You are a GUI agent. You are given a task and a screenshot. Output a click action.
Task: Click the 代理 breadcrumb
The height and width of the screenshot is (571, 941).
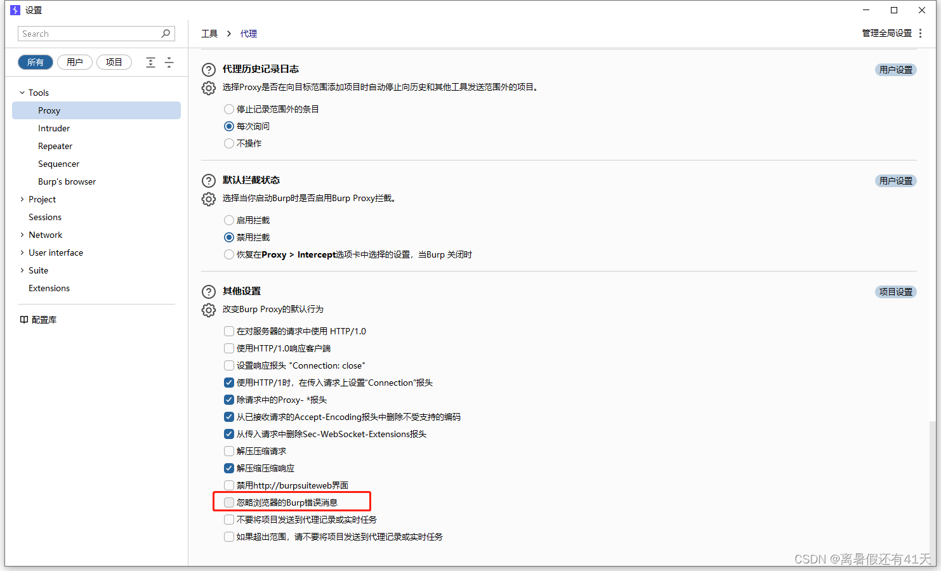[x=249, y=34]
